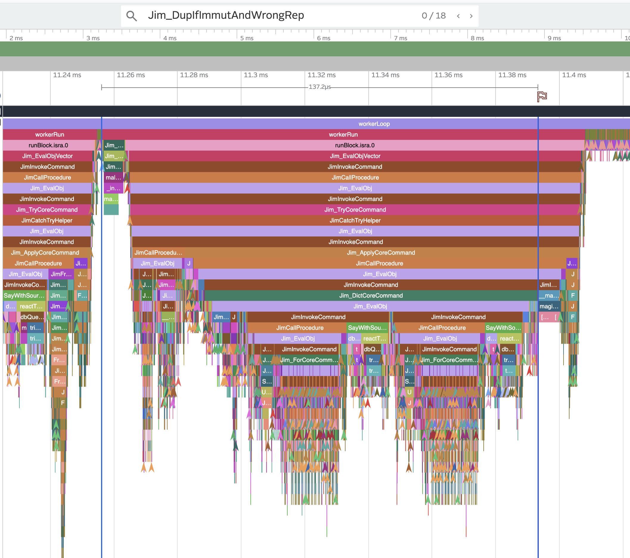Select the __ma... slice on right
The height and width of the screenshot is (558, 630).
click(x=549, y=296)
